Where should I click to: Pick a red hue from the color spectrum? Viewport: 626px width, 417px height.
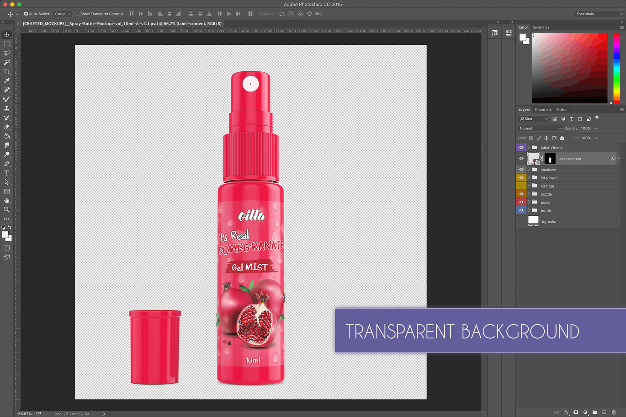point(615,37)
